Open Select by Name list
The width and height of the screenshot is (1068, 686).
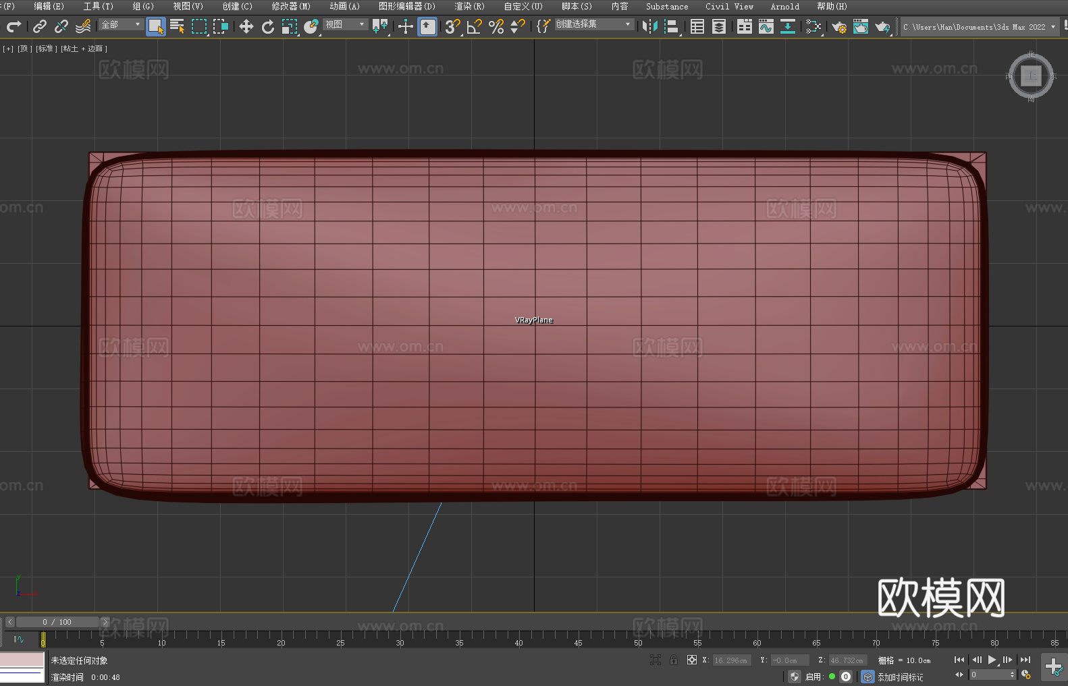click(x=178, y=26)
